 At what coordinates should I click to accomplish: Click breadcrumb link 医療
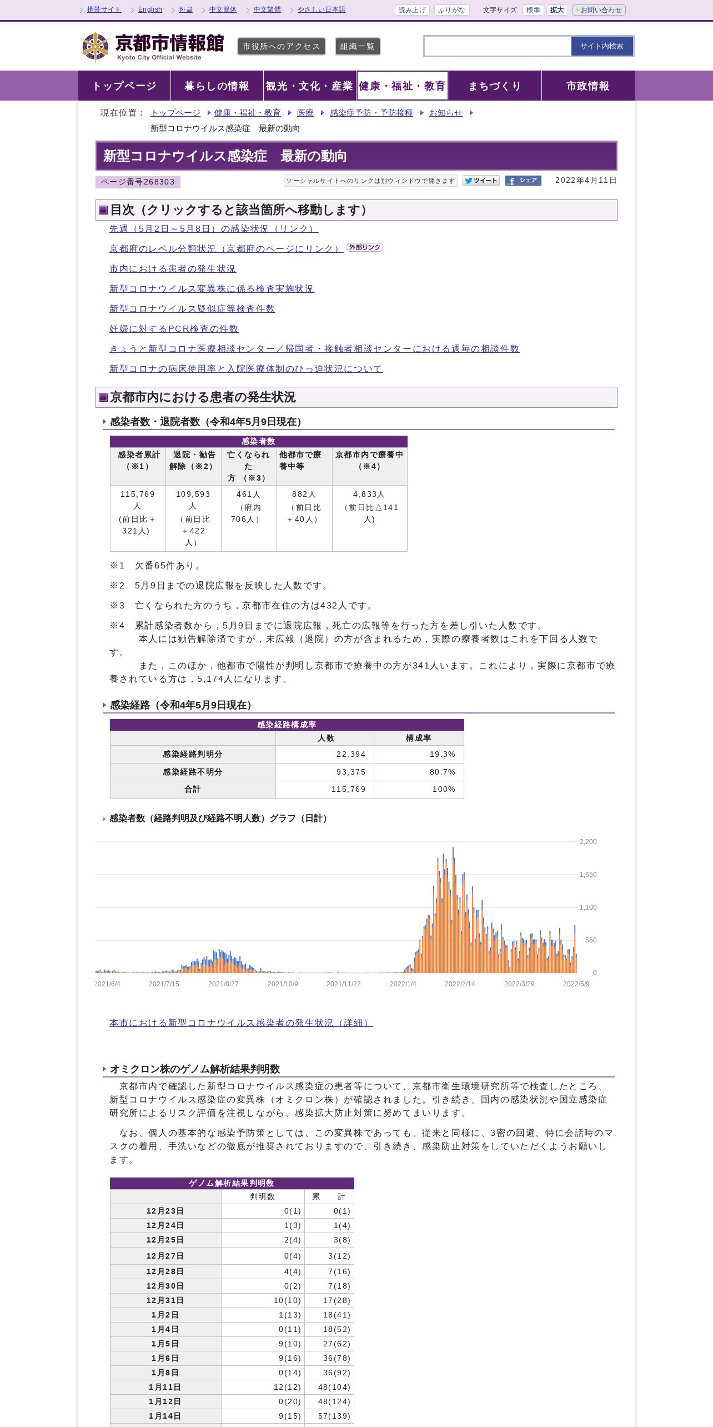coord(305,113)
